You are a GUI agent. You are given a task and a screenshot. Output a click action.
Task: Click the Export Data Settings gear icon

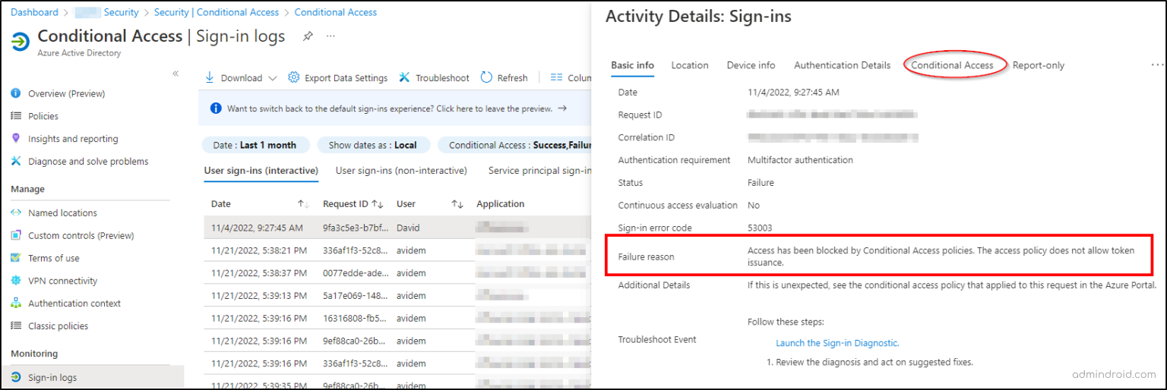(294, 77)
